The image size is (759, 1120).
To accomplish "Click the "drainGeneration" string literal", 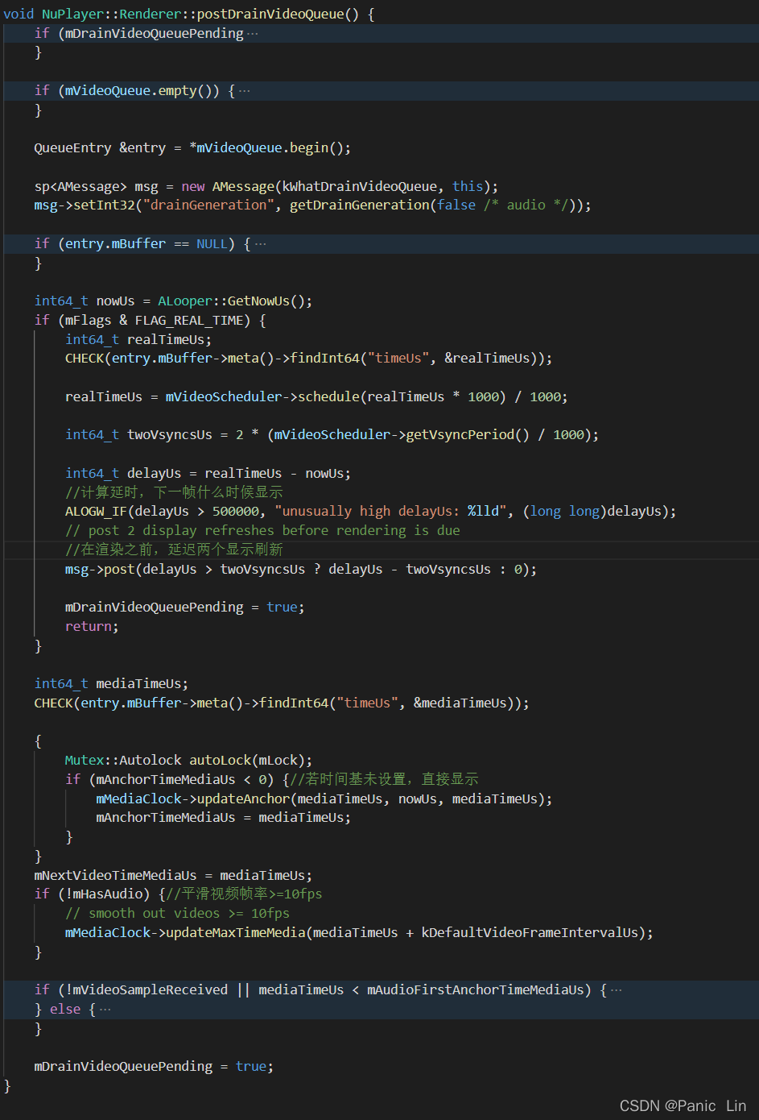I will tap(208, 205).
